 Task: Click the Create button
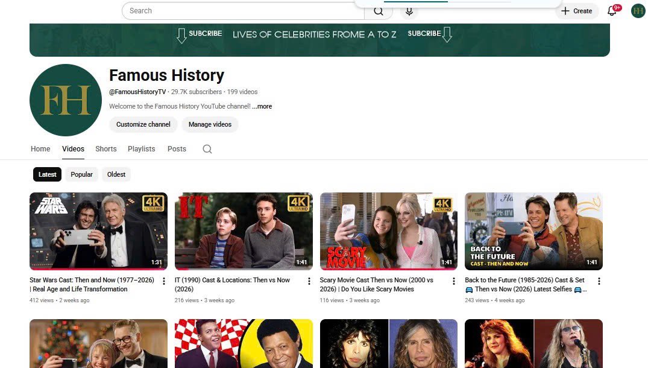576,11
